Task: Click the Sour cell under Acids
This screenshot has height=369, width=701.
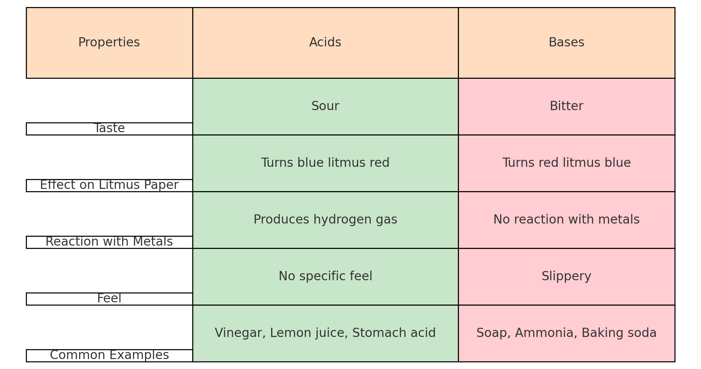Action: pos(325,106)
